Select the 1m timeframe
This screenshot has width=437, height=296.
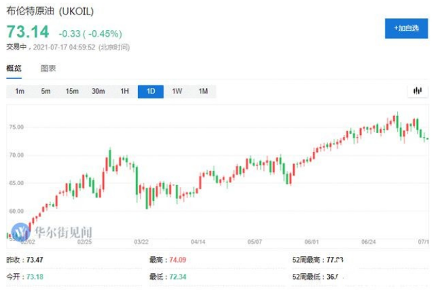(x=20, y=91)
